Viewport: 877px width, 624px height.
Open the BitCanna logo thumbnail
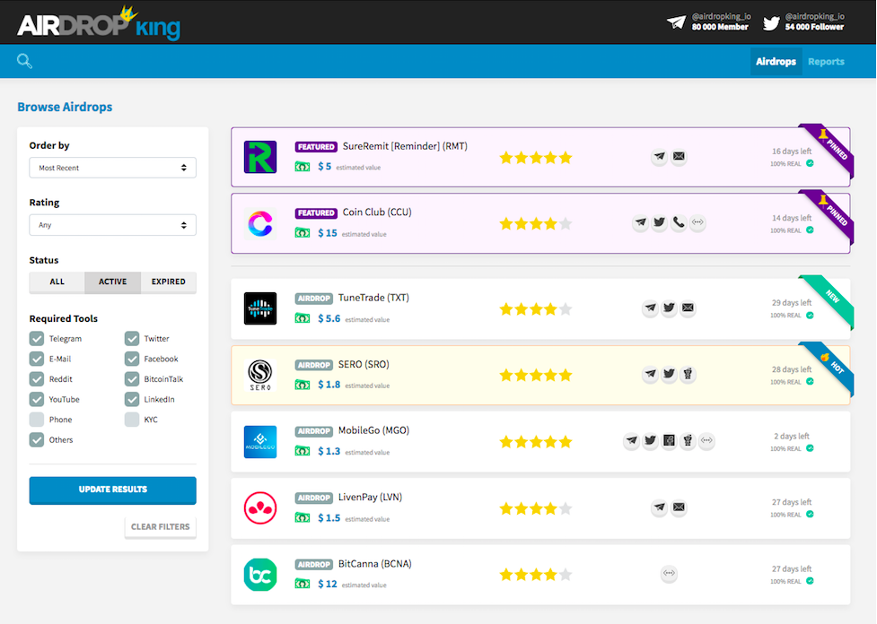coord(260,575)
